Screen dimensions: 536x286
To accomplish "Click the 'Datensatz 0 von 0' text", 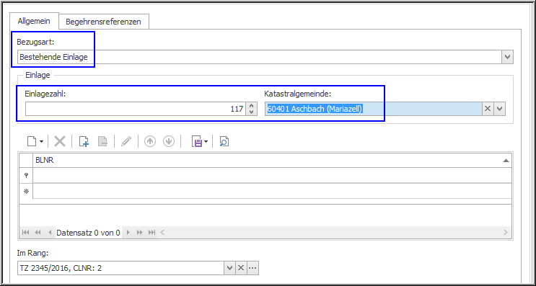I will point(88,233).
